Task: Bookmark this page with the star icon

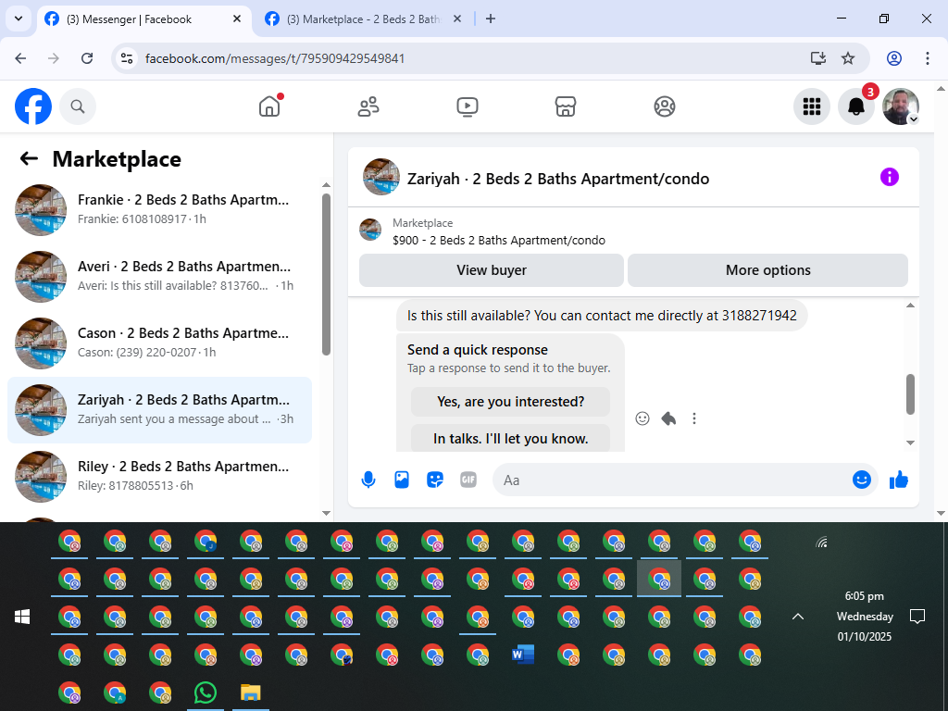Action: point(848,58)
